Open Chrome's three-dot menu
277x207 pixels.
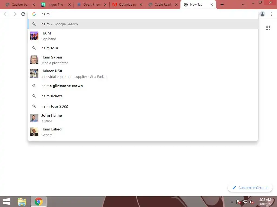coord(271,14)
